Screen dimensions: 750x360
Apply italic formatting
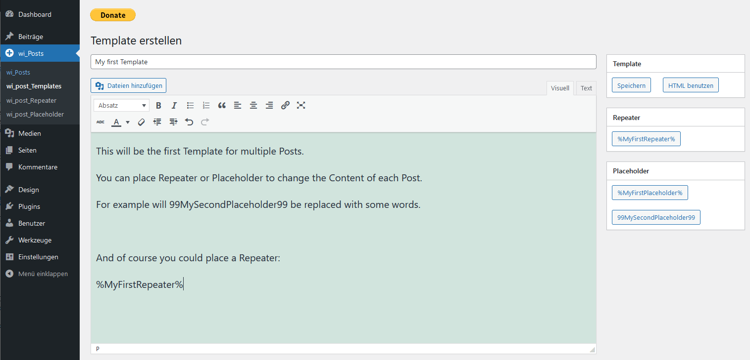(x=174, y=105)
